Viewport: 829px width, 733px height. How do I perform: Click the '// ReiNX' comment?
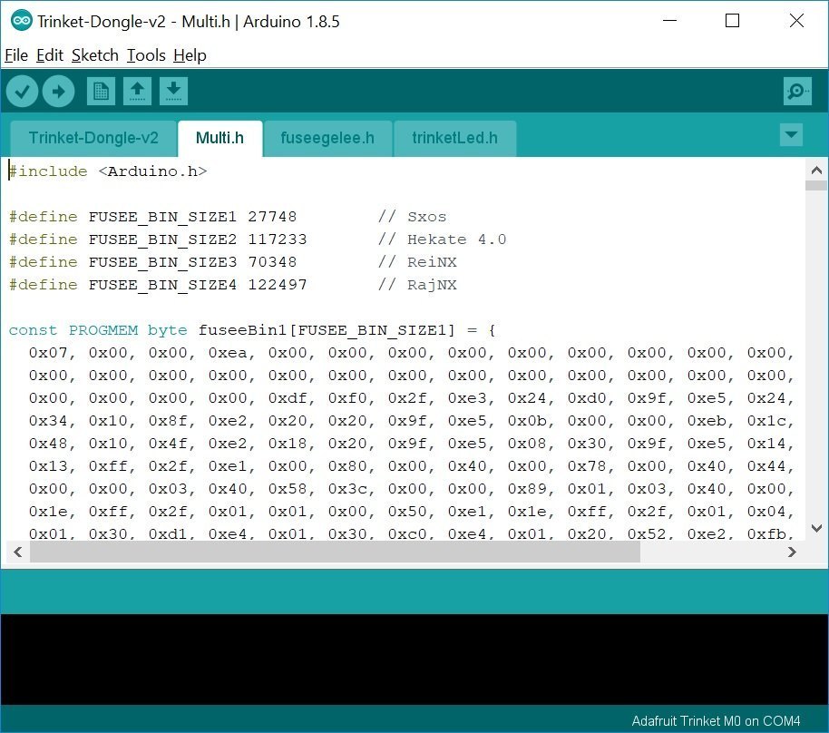(417, 262)
